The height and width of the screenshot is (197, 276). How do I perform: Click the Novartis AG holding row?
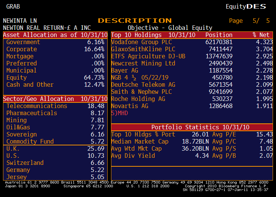(129, 106)
